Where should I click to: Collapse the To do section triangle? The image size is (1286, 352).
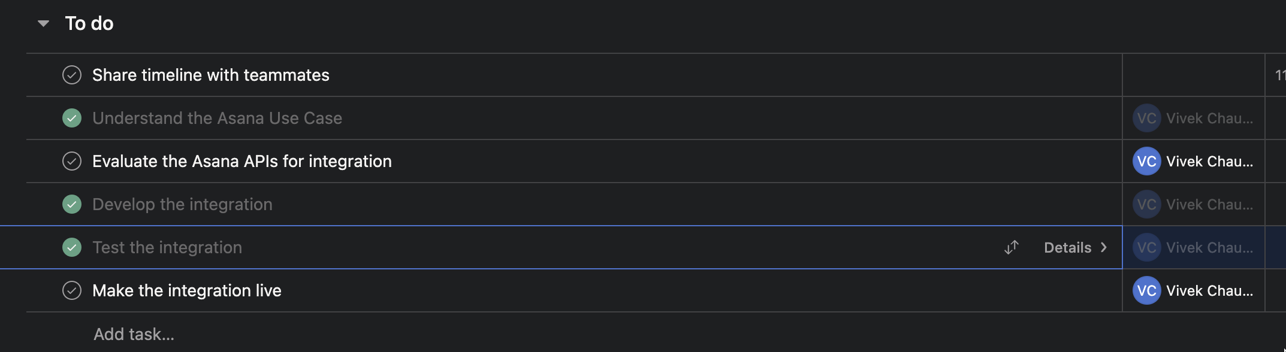click(x=43, y=23)
